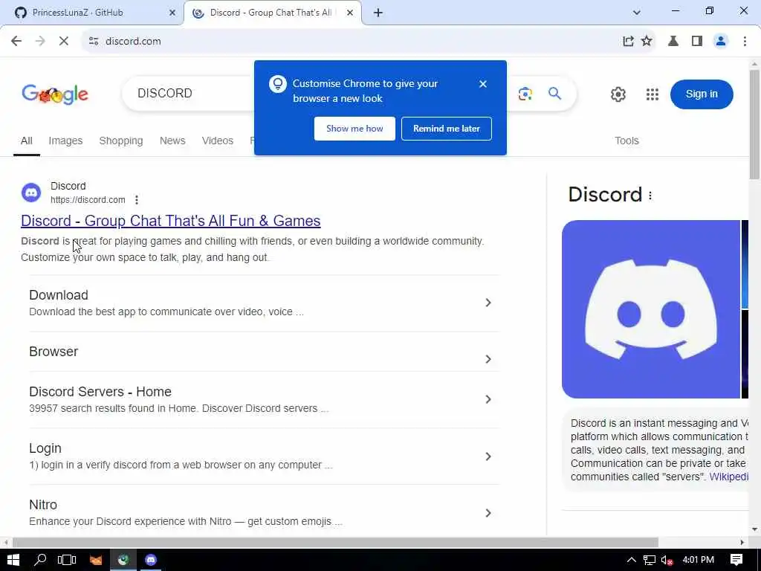Click the network tray icon
Image resolution: width=761 pixels, height=571 pixels.
(x=650, y=561)
